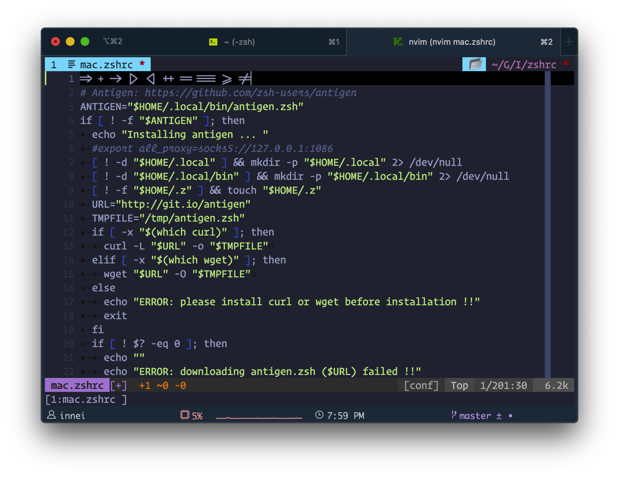Open a new tab with the plus button
Viewport: 619px width, 477px height.
coord(569,42)
